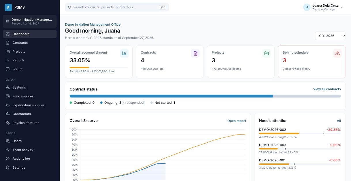351x181 pixels.
Task: Click the -29.38% variance value
Action: tap(333, 130)
